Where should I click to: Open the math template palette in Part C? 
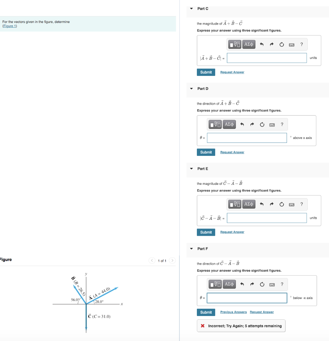click(x=235, y=44)
